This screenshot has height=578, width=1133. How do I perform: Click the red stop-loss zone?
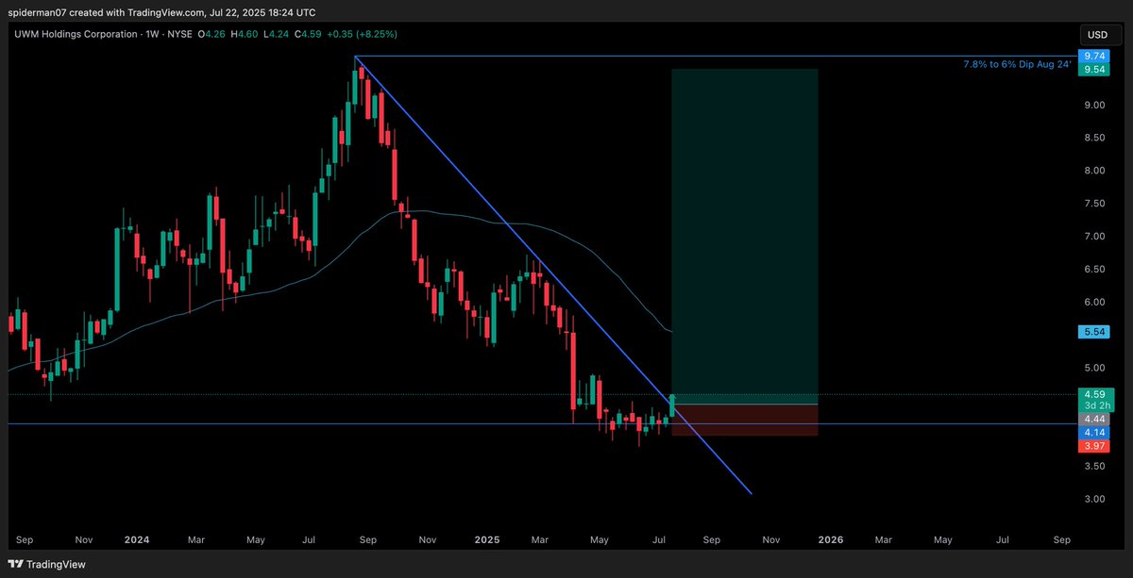coord(744,420)
